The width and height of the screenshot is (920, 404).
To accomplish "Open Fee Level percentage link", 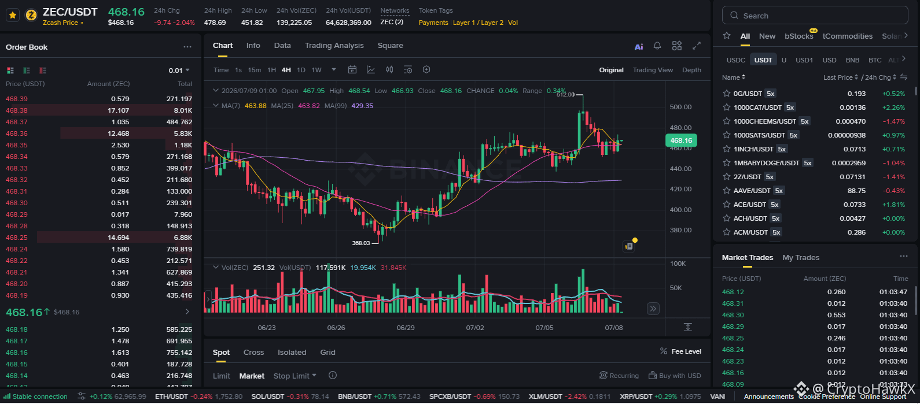I will coord(680,351).
